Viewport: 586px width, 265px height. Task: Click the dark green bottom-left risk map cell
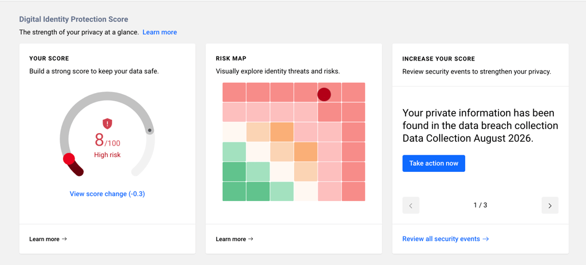[234, 191]
